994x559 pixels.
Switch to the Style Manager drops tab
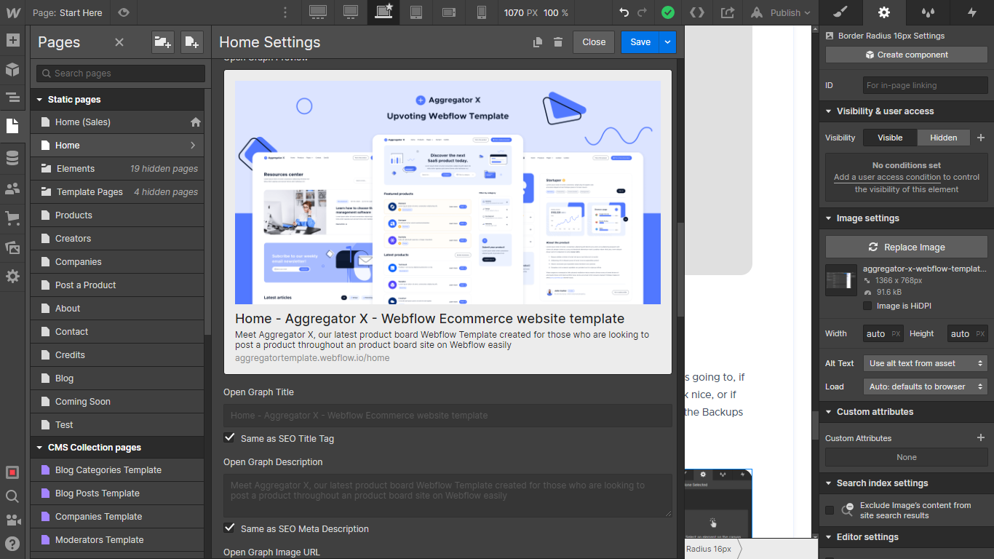click(928, 12)
